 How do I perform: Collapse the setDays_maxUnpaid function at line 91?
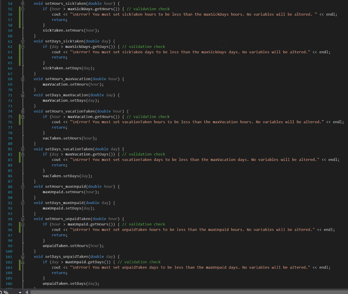click(23, 203)
